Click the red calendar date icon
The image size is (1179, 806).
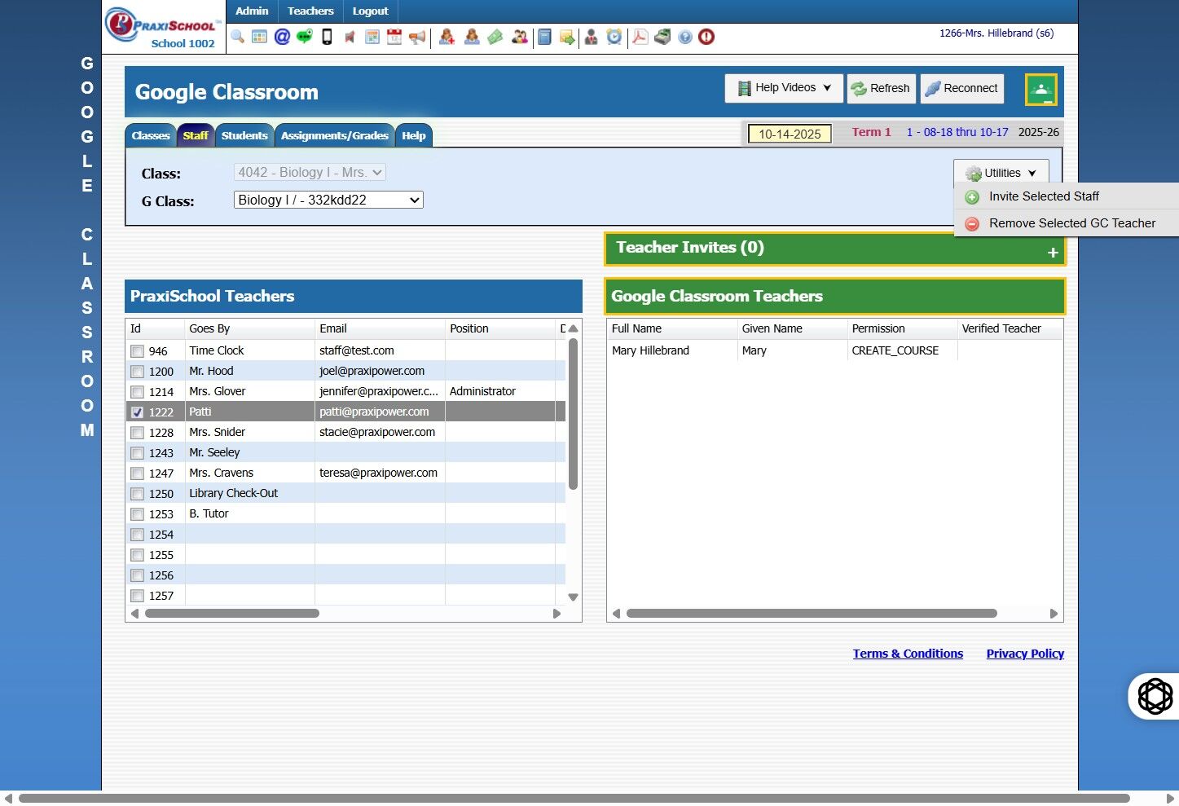point(394,37)
